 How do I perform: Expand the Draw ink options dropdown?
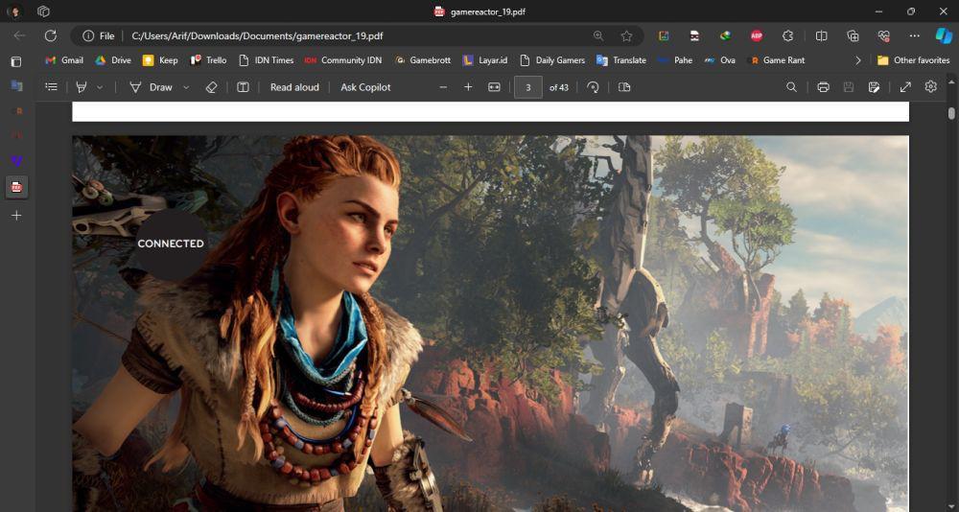click(x=186, y=87)
